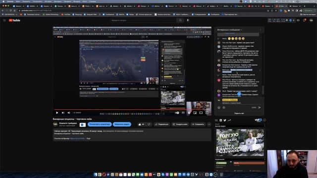Open YouTube notifications bell
317x178 pixels.
click(x=304, y=20)
